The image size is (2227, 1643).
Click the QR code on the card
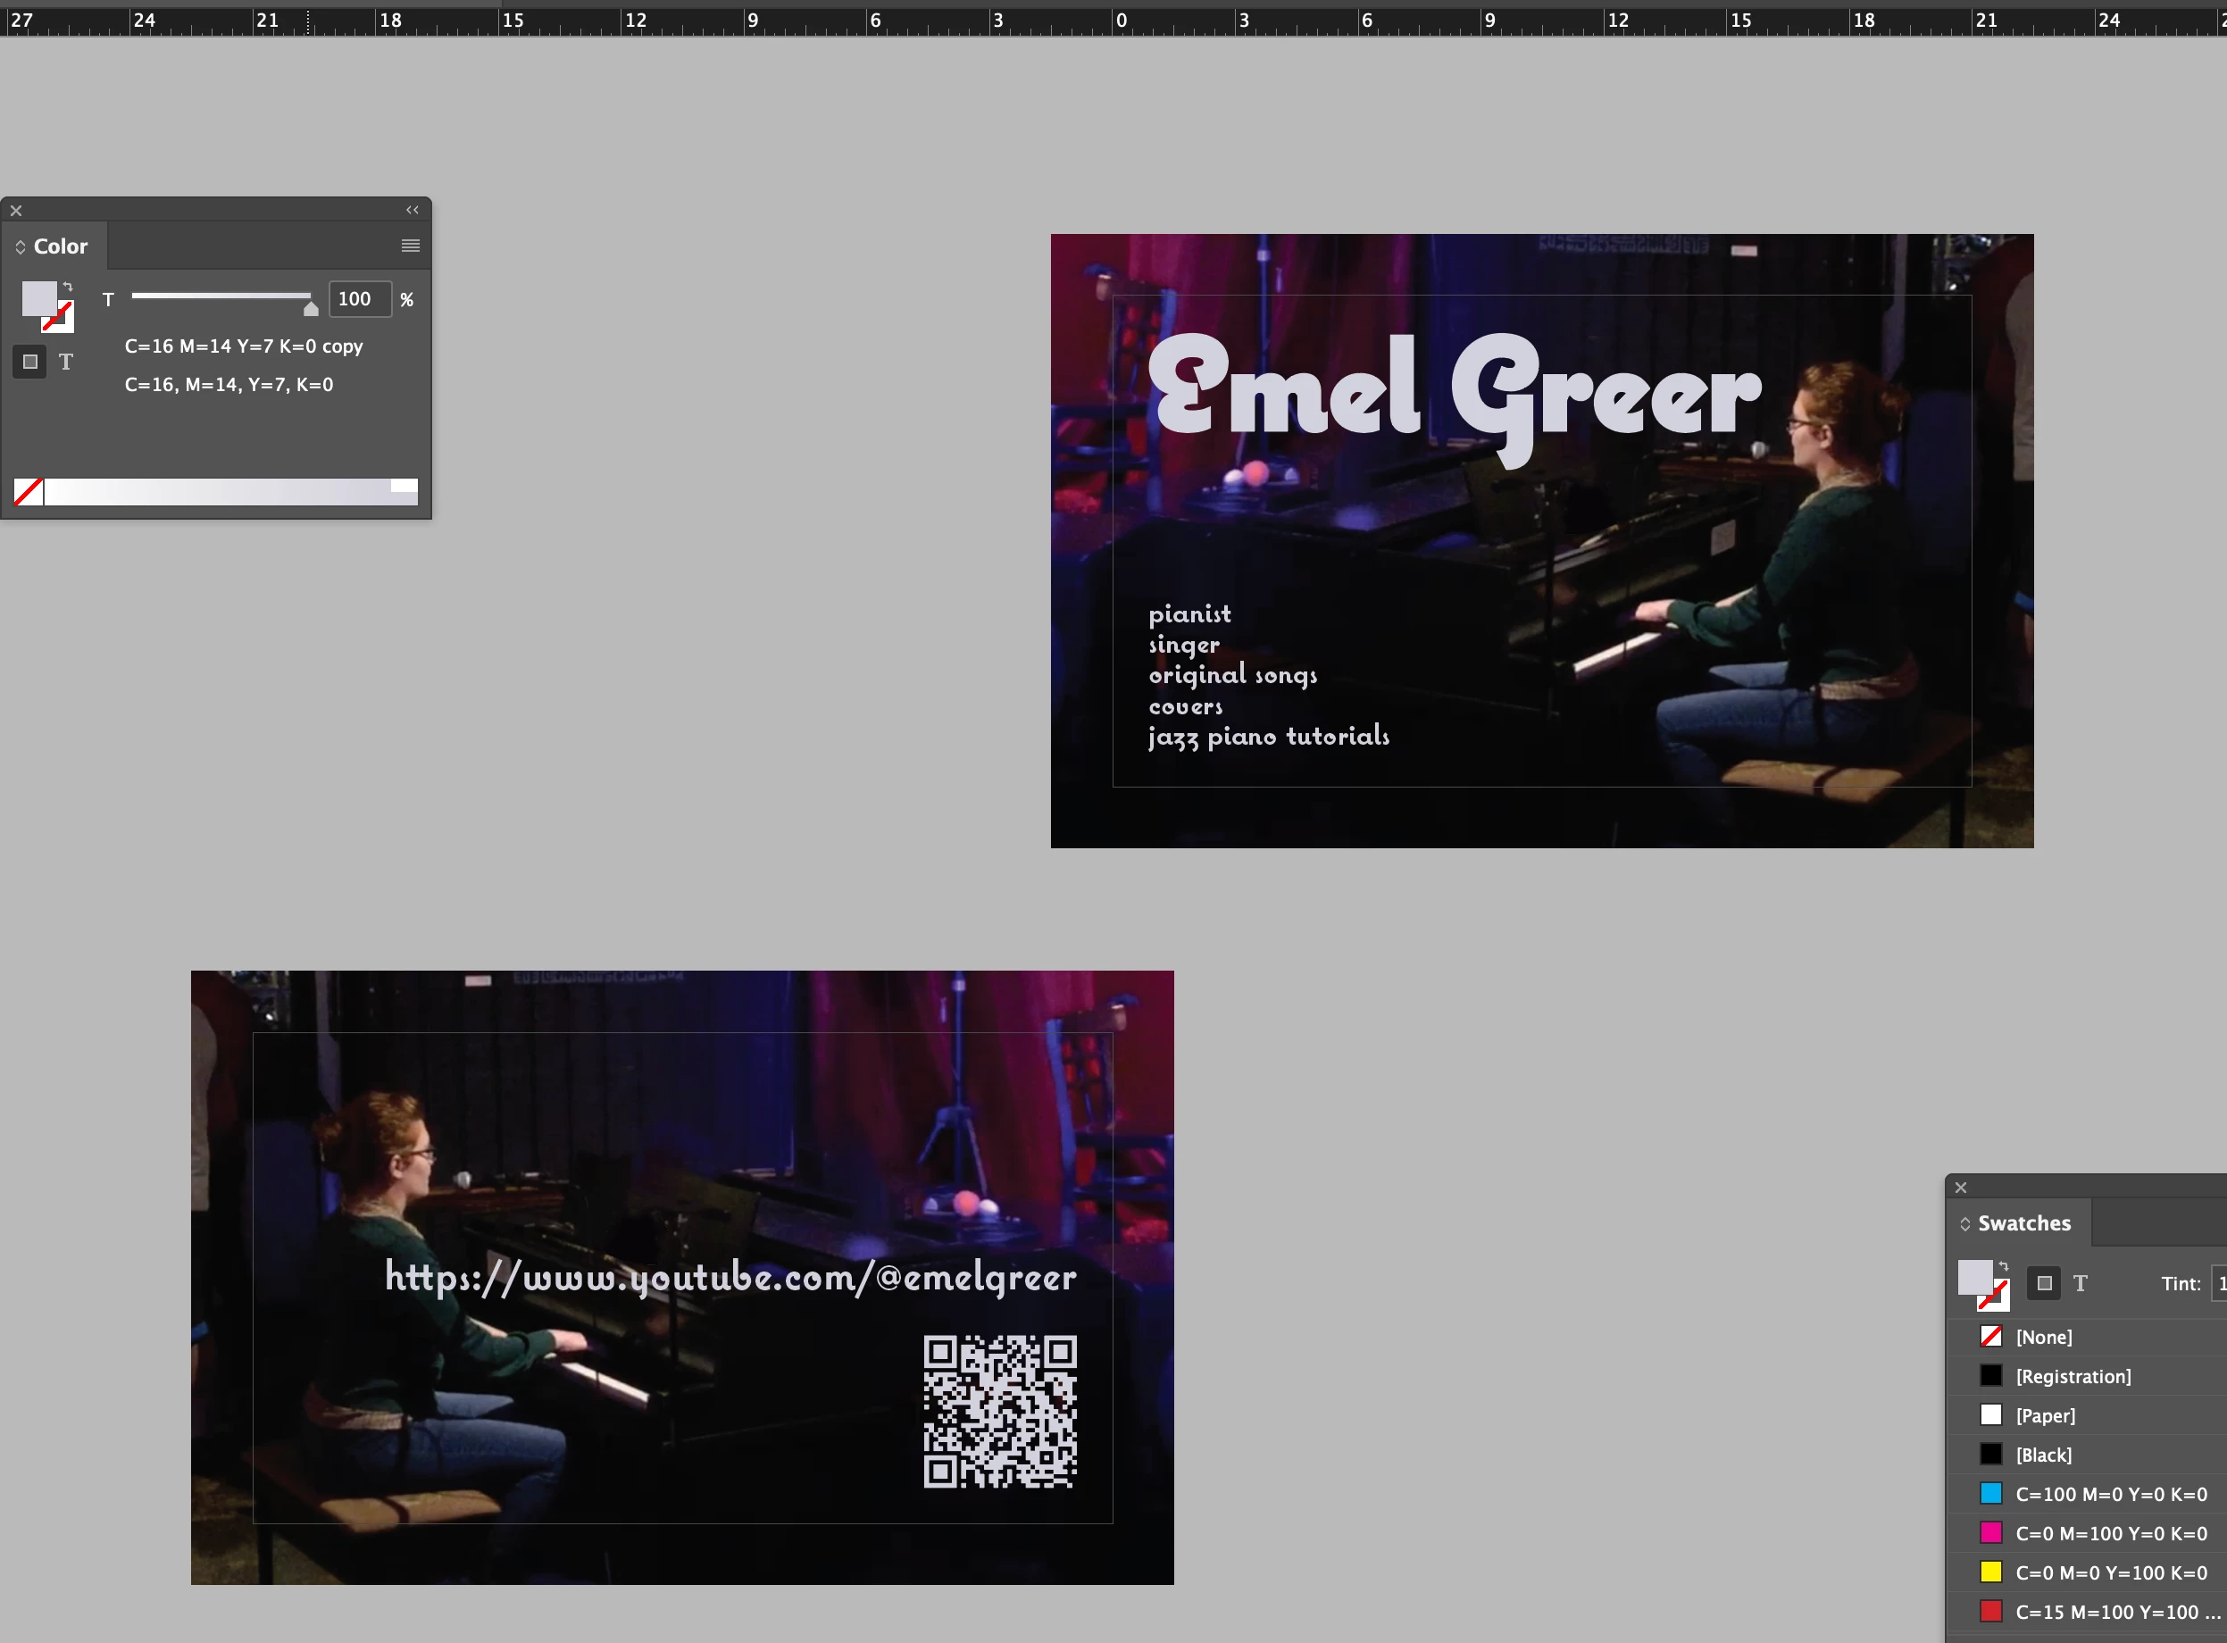999,1411
